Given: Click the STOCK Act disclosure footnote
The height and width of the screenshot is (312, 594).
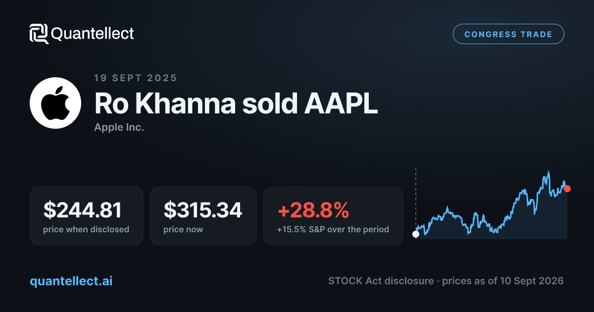Looking at the screenshot, I should pyautogui.click(x=445, y=281).
